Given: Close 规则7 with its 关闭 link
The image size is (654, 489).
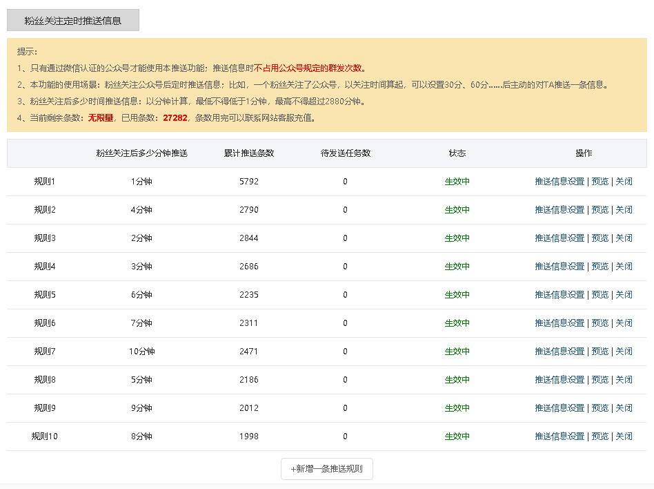Looking at the screenshot, I should coord(624,351).
